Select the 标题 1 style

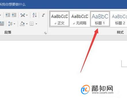[100, 19]
